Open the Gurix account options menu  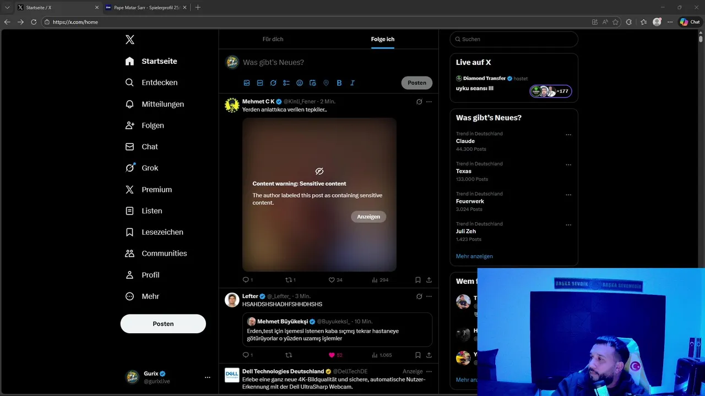pos(207,377)
